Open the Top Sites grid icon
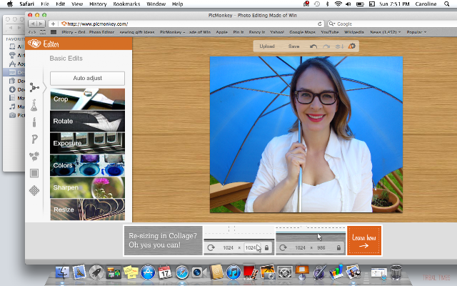 [43, 32]
